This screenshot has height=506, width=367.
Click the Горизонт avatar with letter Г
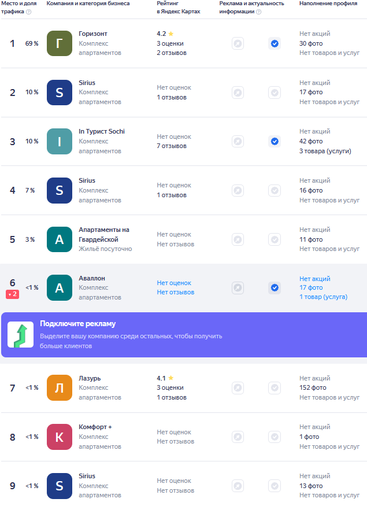60,43
